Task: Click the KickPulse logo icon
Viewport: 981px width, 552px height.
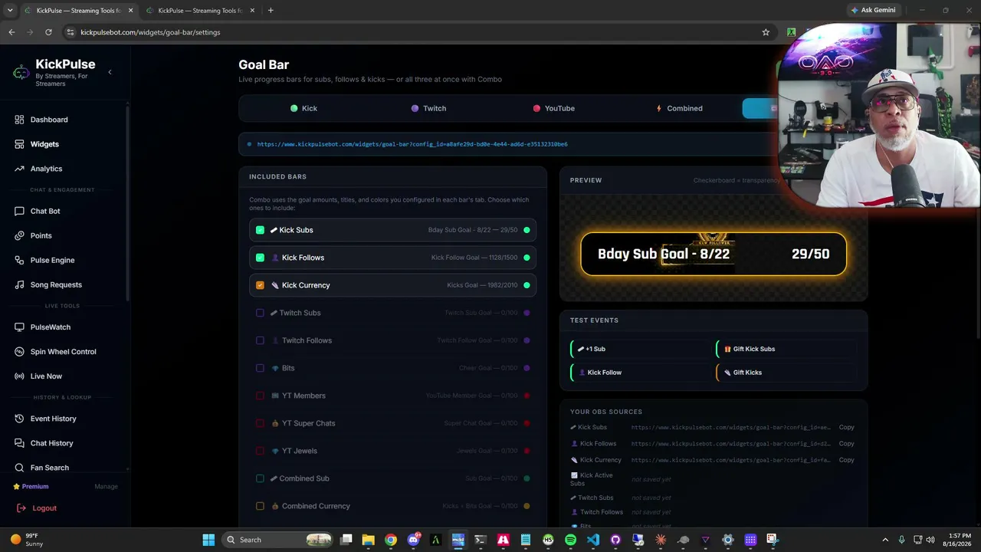Action: 21,72
